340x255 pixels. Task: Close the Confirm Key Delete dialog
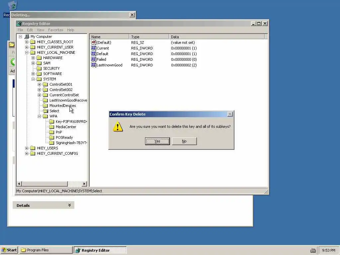230,114
